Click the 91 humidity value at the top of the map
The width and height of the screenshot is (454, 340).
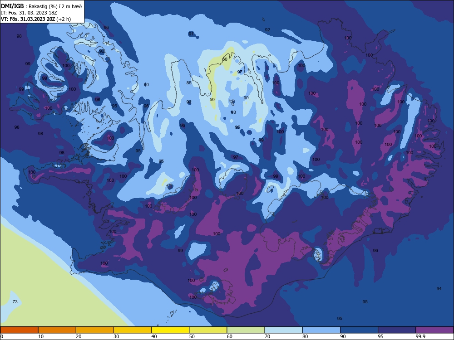click(x=191, y=34)
